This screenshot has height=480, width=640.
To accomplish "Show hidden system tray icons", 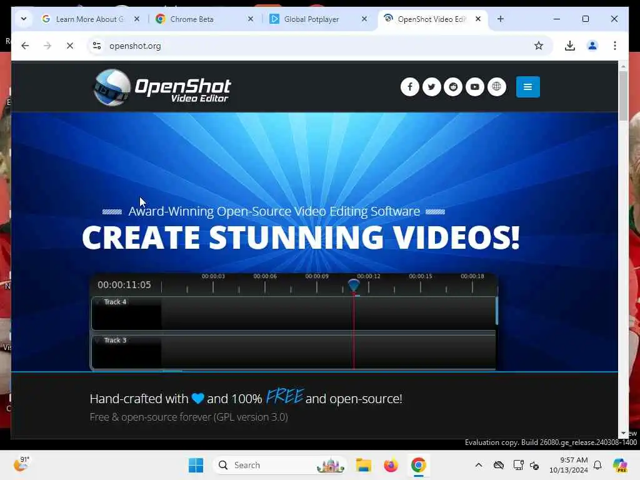I will click(x=479, y=465).
